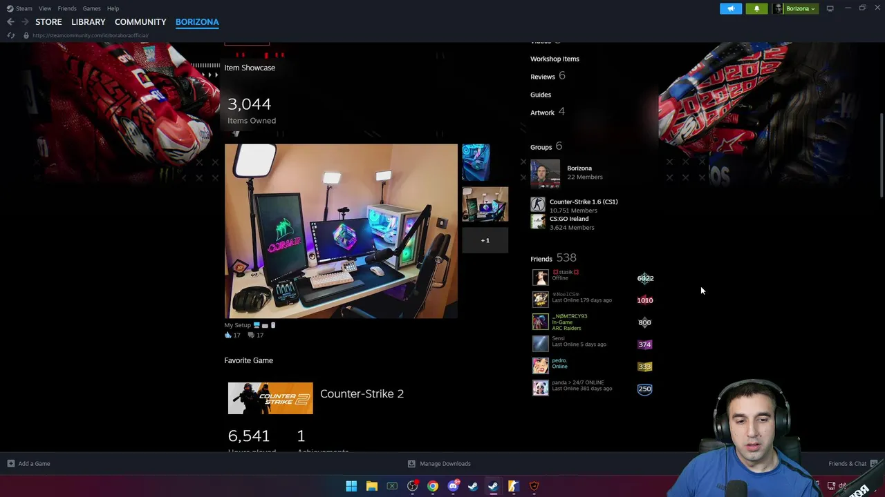The width and height of the screenshot is (885, 497).
Task: Open the notifications bell
Action: (x=756, y=8)
